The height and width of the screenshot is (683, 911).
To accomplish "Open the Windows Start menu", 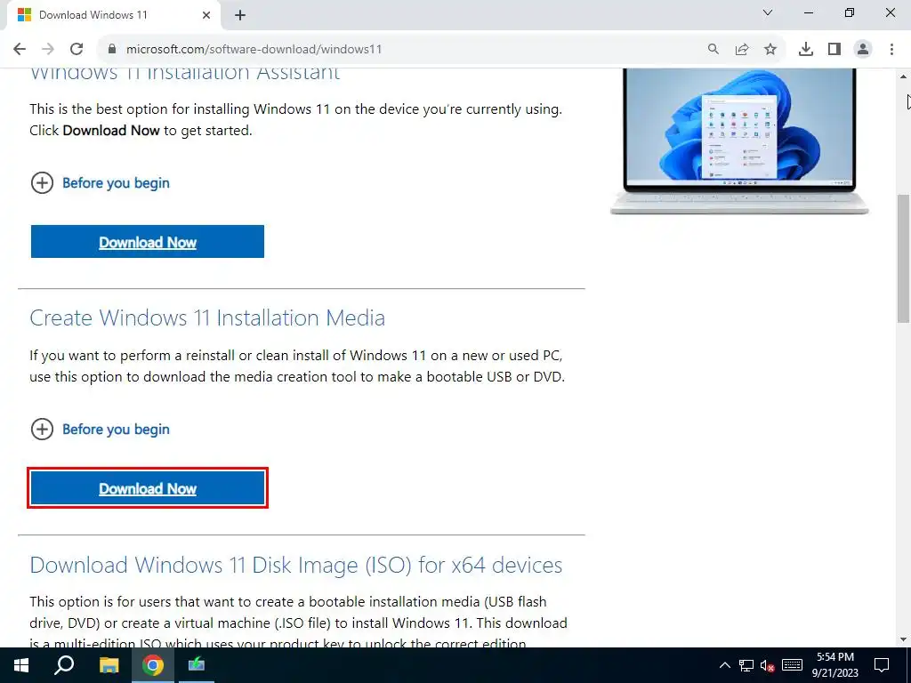I will tap(21, 665).
